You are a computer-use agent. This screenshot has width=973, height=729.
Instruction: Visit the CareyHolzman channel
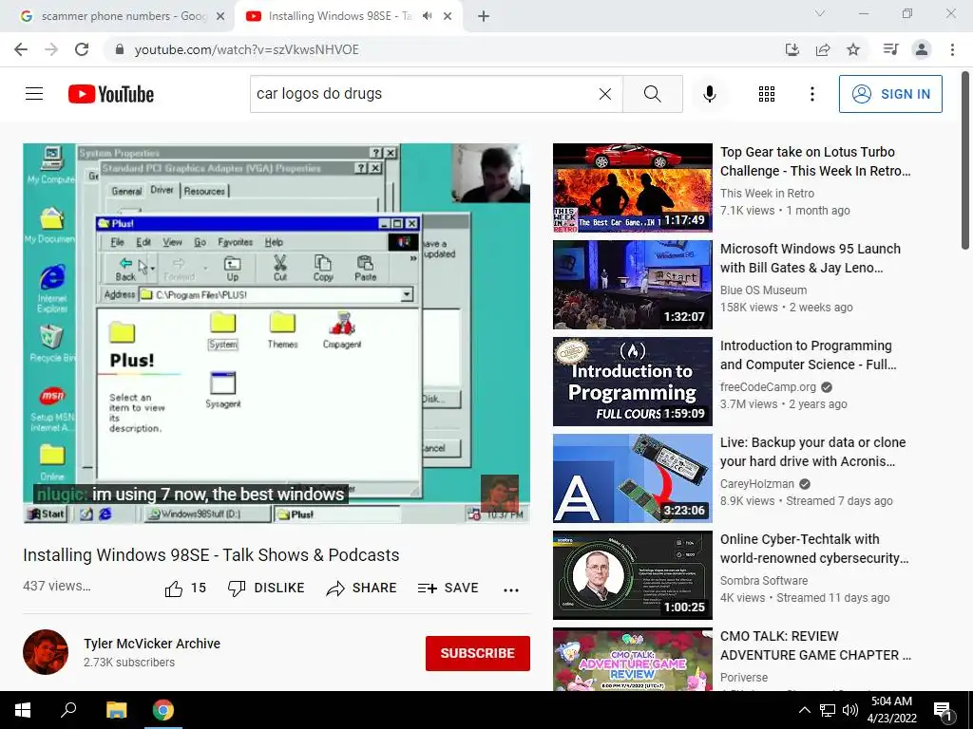point(757,483)
